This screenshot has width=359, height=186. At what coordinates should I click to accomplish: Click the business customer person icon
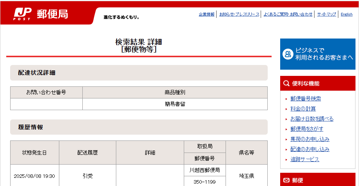point(288,54)
